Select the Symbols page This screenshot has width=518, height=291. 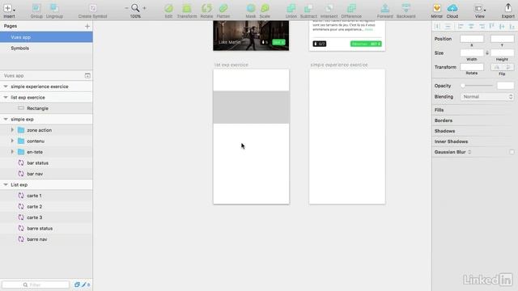[x=46, y=48]
